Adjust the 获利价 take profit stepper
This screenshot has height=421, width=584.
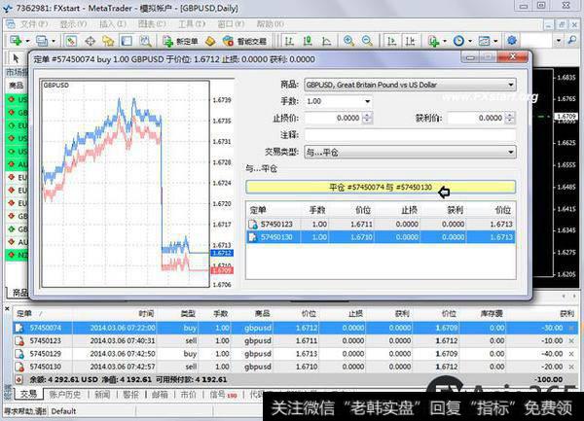(510, 118)
